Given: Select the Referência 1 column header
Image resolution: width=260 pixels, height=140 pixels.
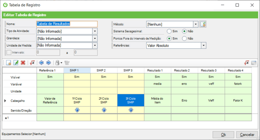Looking at the screenshot, I should pos(50,71).
